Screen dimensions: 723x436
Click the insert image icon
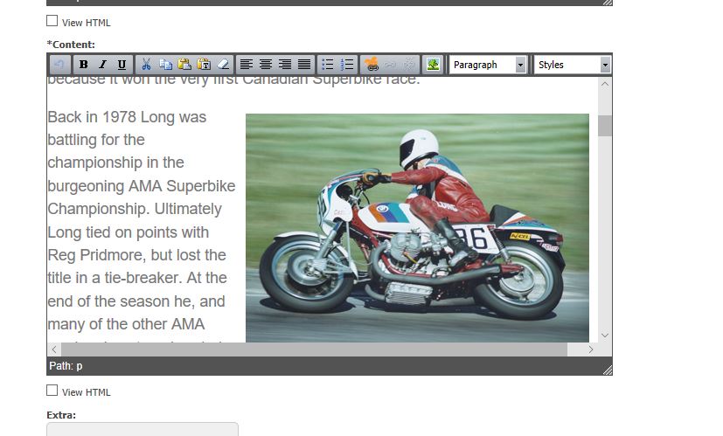point(432,65)
